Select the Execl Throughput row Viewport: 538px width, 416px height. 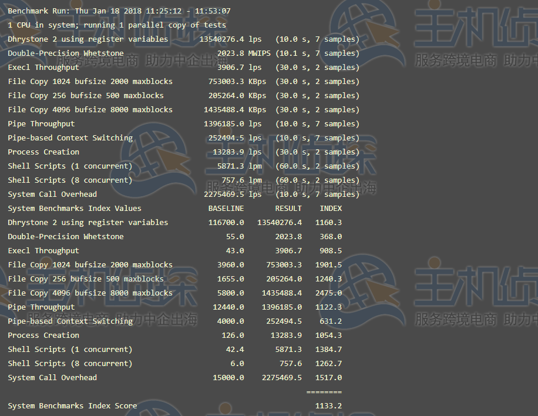(x=43, y=67)
